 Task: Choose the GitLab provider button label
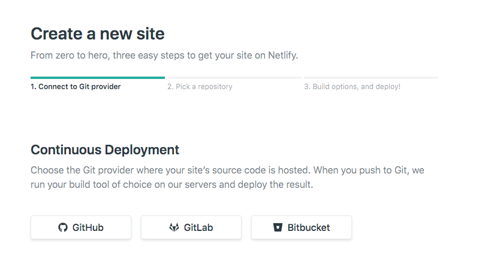click(198, 227)
